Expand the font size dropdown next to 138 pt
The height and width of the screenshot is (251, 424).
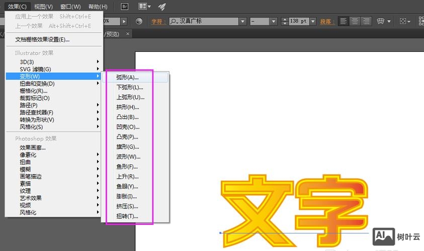coord(313,22)
